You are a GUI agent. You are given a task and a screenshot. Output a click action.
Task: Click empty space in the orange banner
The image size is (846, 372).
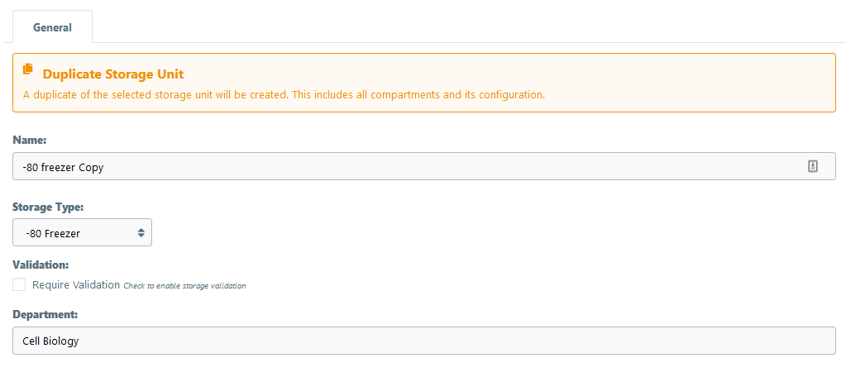(662, 74)
